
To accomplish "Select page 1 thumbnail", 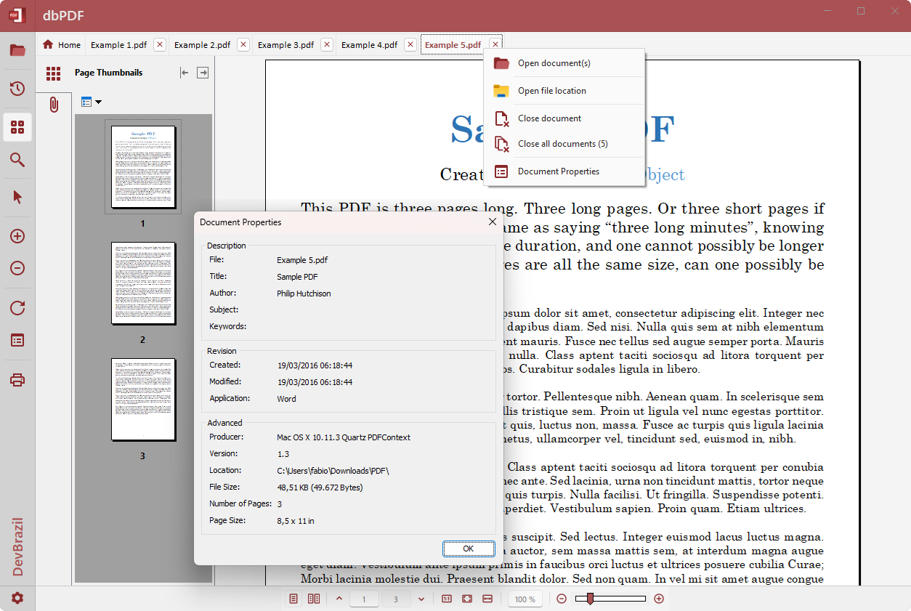I will [143, 167].
